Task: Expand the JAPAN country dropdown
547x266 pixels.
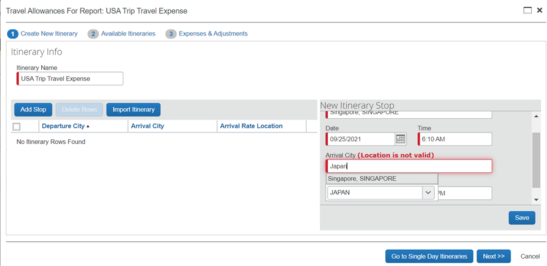Action: point(427,193)
